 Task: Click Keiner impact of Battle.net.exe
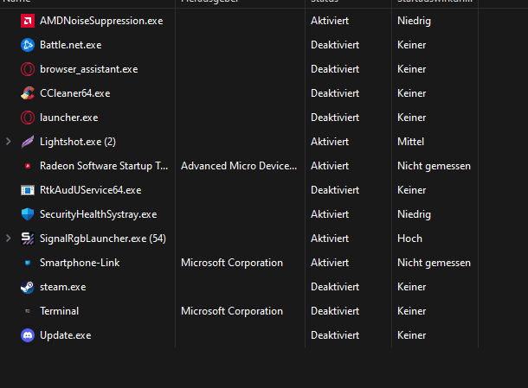[x=412, y=45]
